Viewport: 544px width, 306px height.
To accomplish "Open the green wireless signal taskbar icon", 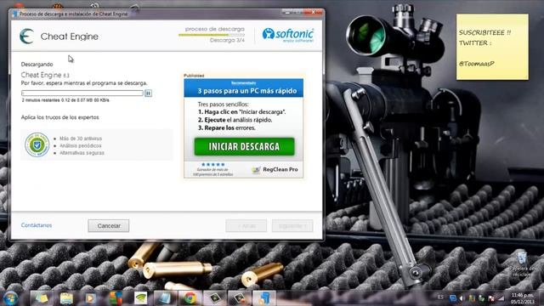I will pos(140,298).
